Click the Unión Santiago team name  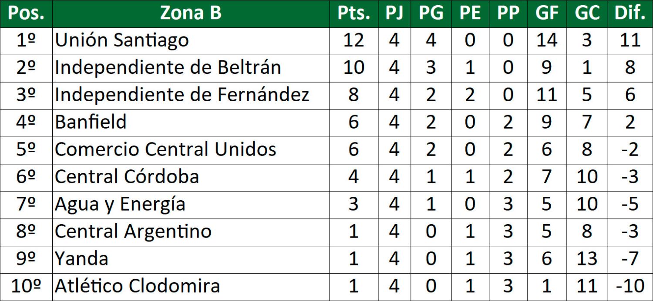(122, 41)
